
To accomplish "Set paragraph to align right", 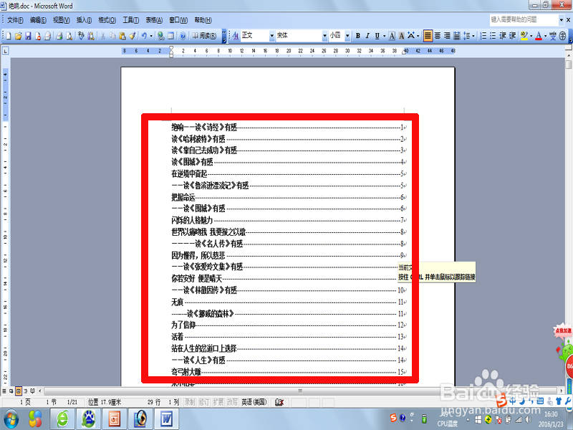I will 447,36.
